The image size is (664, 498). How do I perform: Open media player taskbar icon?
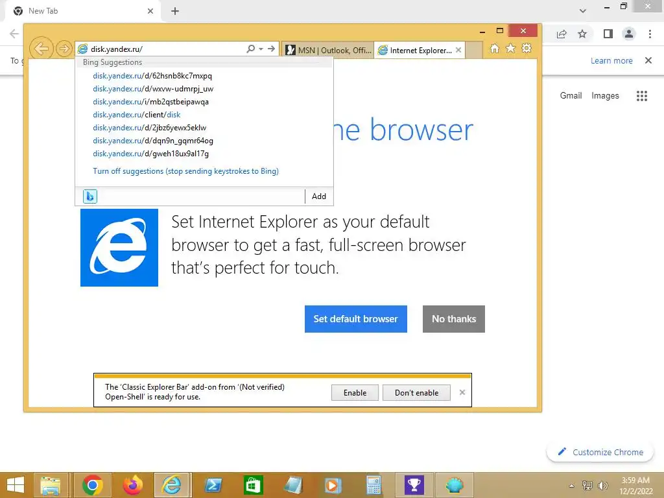click(x=333, y=485)
